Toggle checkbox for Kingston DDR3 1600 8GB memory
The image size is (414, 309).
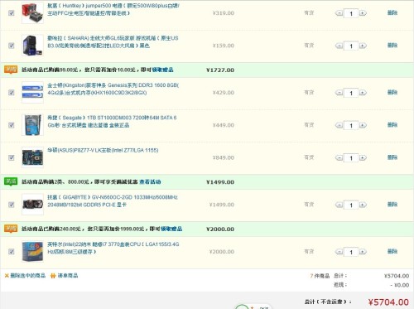click(12, 93)
